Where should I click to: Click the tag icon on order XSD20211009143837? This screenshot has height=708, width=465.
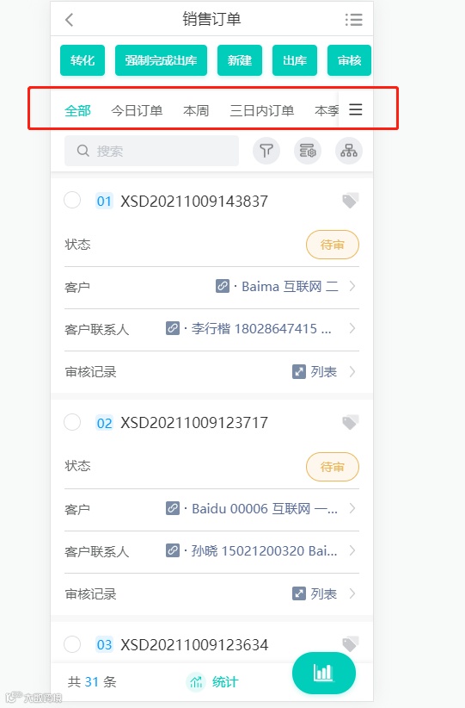350,201
